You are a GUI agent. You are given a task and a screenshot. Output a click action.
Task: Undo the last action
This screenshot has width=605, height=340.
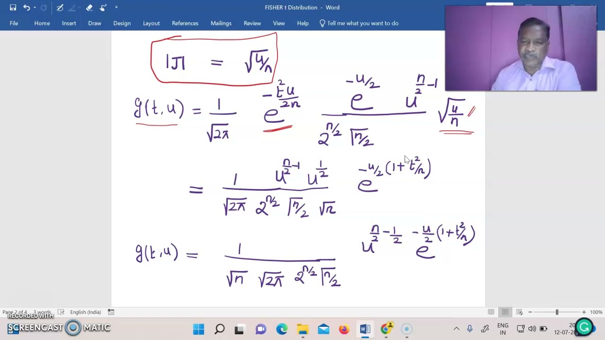click(27, 8)
